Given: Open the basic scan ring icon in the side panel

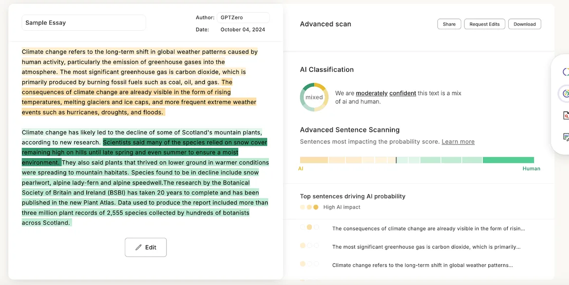Looking at the screenshot, I should 566,71.
